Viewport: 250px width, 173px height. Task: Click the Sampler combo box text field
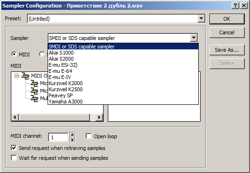click(119, 38)
